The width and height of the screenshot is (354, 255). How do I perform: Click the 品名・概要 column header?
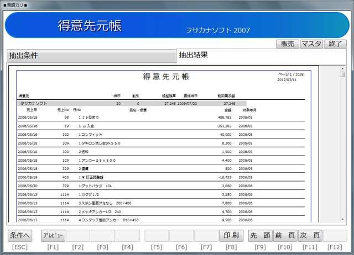(x=138, y=110)
